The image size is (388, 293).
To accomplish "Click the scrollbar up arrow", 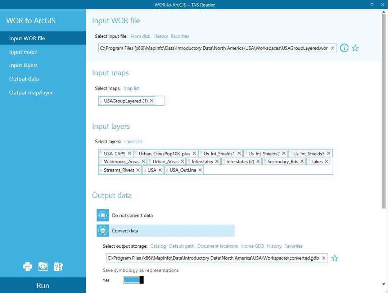I will point(384,12).
